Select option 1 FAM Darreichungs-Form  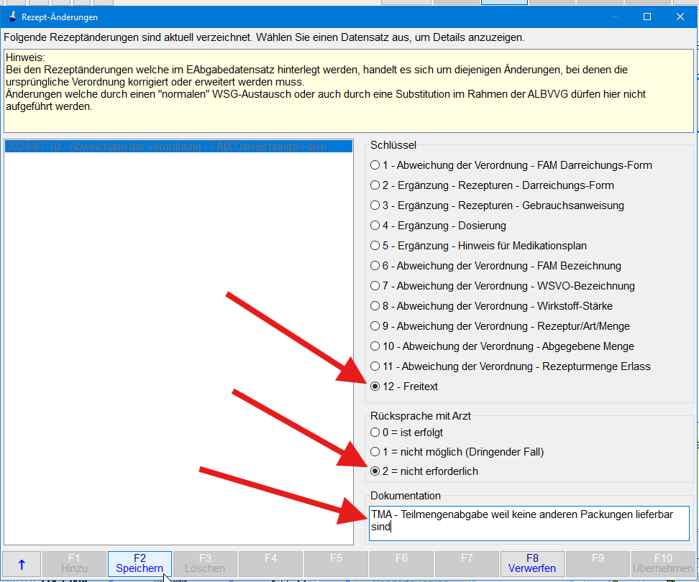375,165
